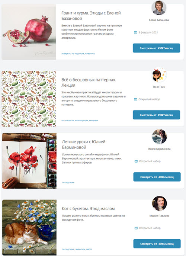186x256 pixels.
Task: Open Юлия Барминова's avatar photo
Action: 160,137
